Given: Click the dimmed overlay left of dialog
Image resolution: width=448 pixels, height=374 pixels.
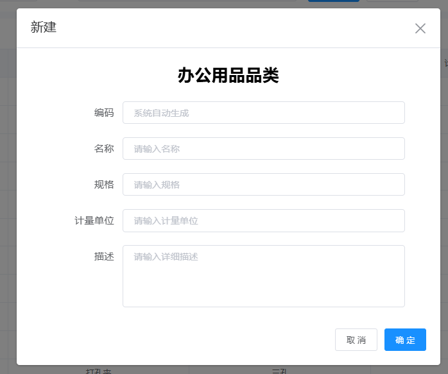Looking at the screenshot, I should point(8,192).
